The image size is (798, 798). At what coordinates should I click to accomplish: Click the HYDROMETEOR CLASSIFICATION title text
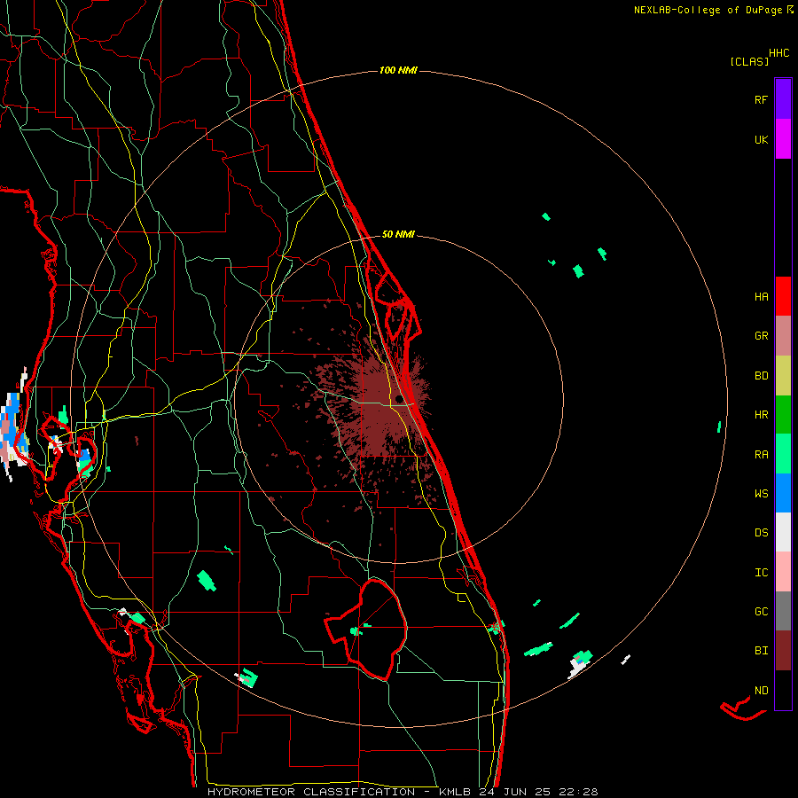tap(311, 792)
